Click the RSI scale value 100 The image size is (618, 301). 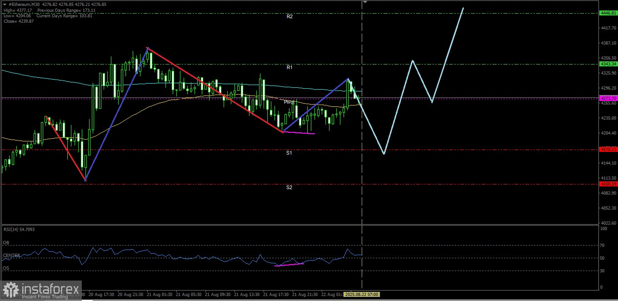coord(604,229)
